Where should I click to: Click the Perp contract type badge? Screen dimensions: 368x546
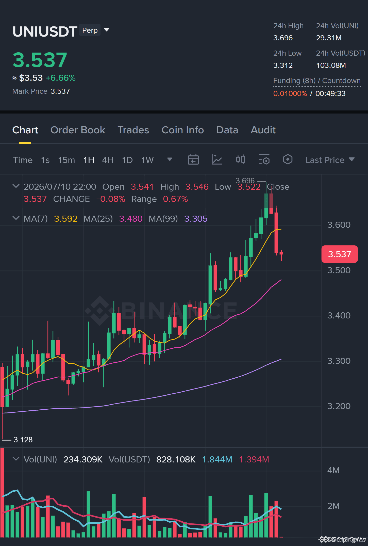pyautogui.click(x=90, y=30)
